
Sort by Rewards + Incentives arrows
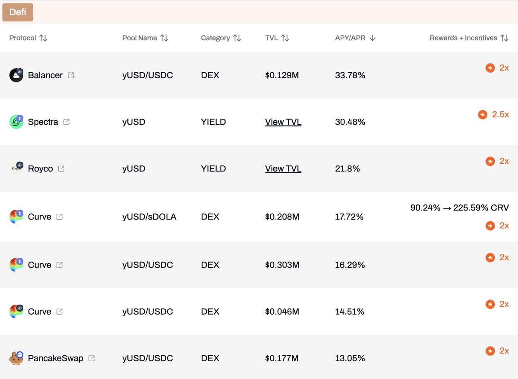(504, 38)
